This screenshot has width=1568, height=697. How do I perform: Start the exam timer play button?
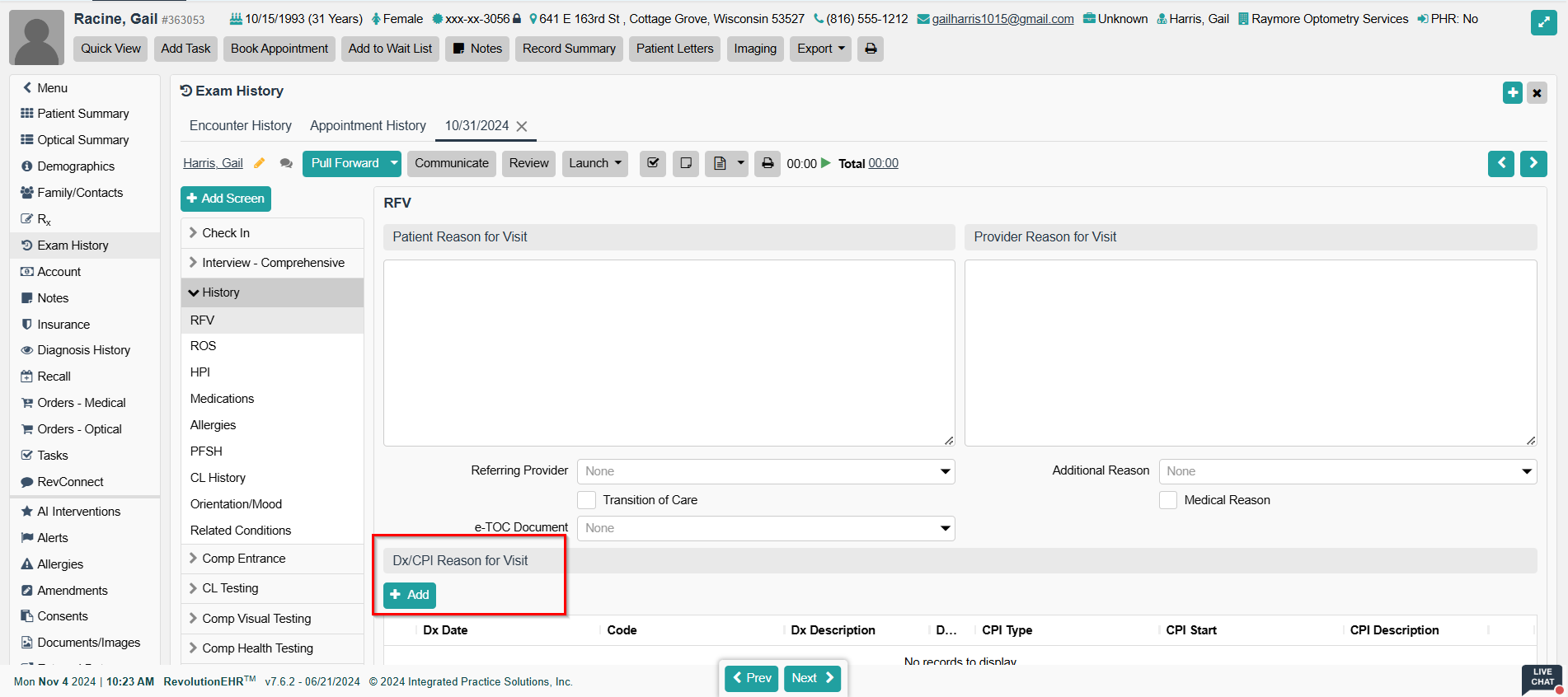click(x=826, y=163)
